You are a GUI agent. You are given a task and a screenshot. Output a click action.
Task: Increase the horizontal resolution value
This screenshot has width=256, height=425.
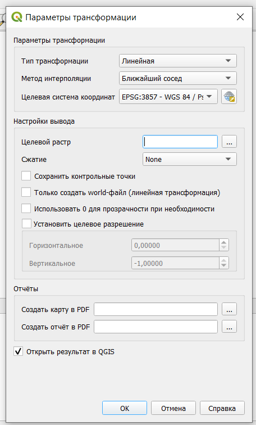(224, 242)
